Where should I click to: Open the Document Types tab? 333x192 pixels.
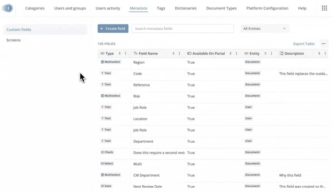[221, 8]
